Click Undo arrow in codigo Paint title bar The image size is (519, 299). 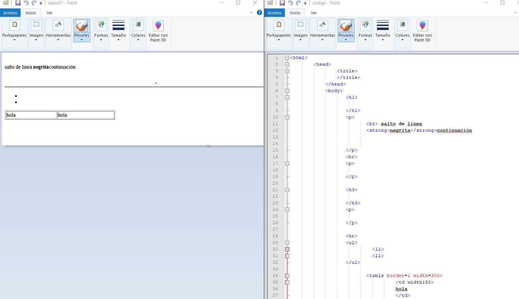(x=290, y=3)
